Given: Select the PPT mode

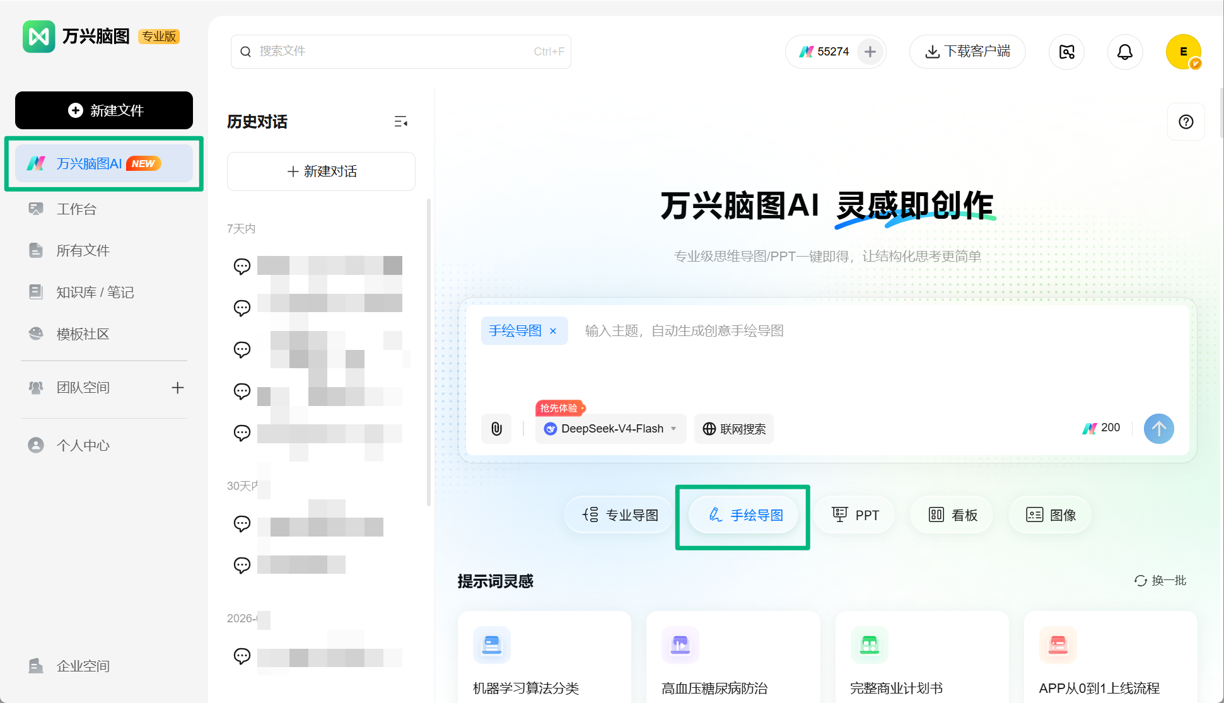Looking at the screenshot, I should [854, 515].
